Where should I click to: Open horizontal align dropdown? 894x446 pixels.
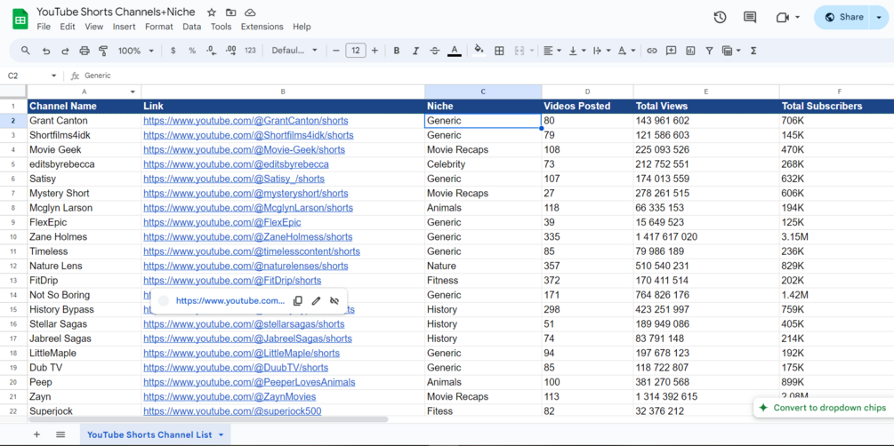pos(552,51)
